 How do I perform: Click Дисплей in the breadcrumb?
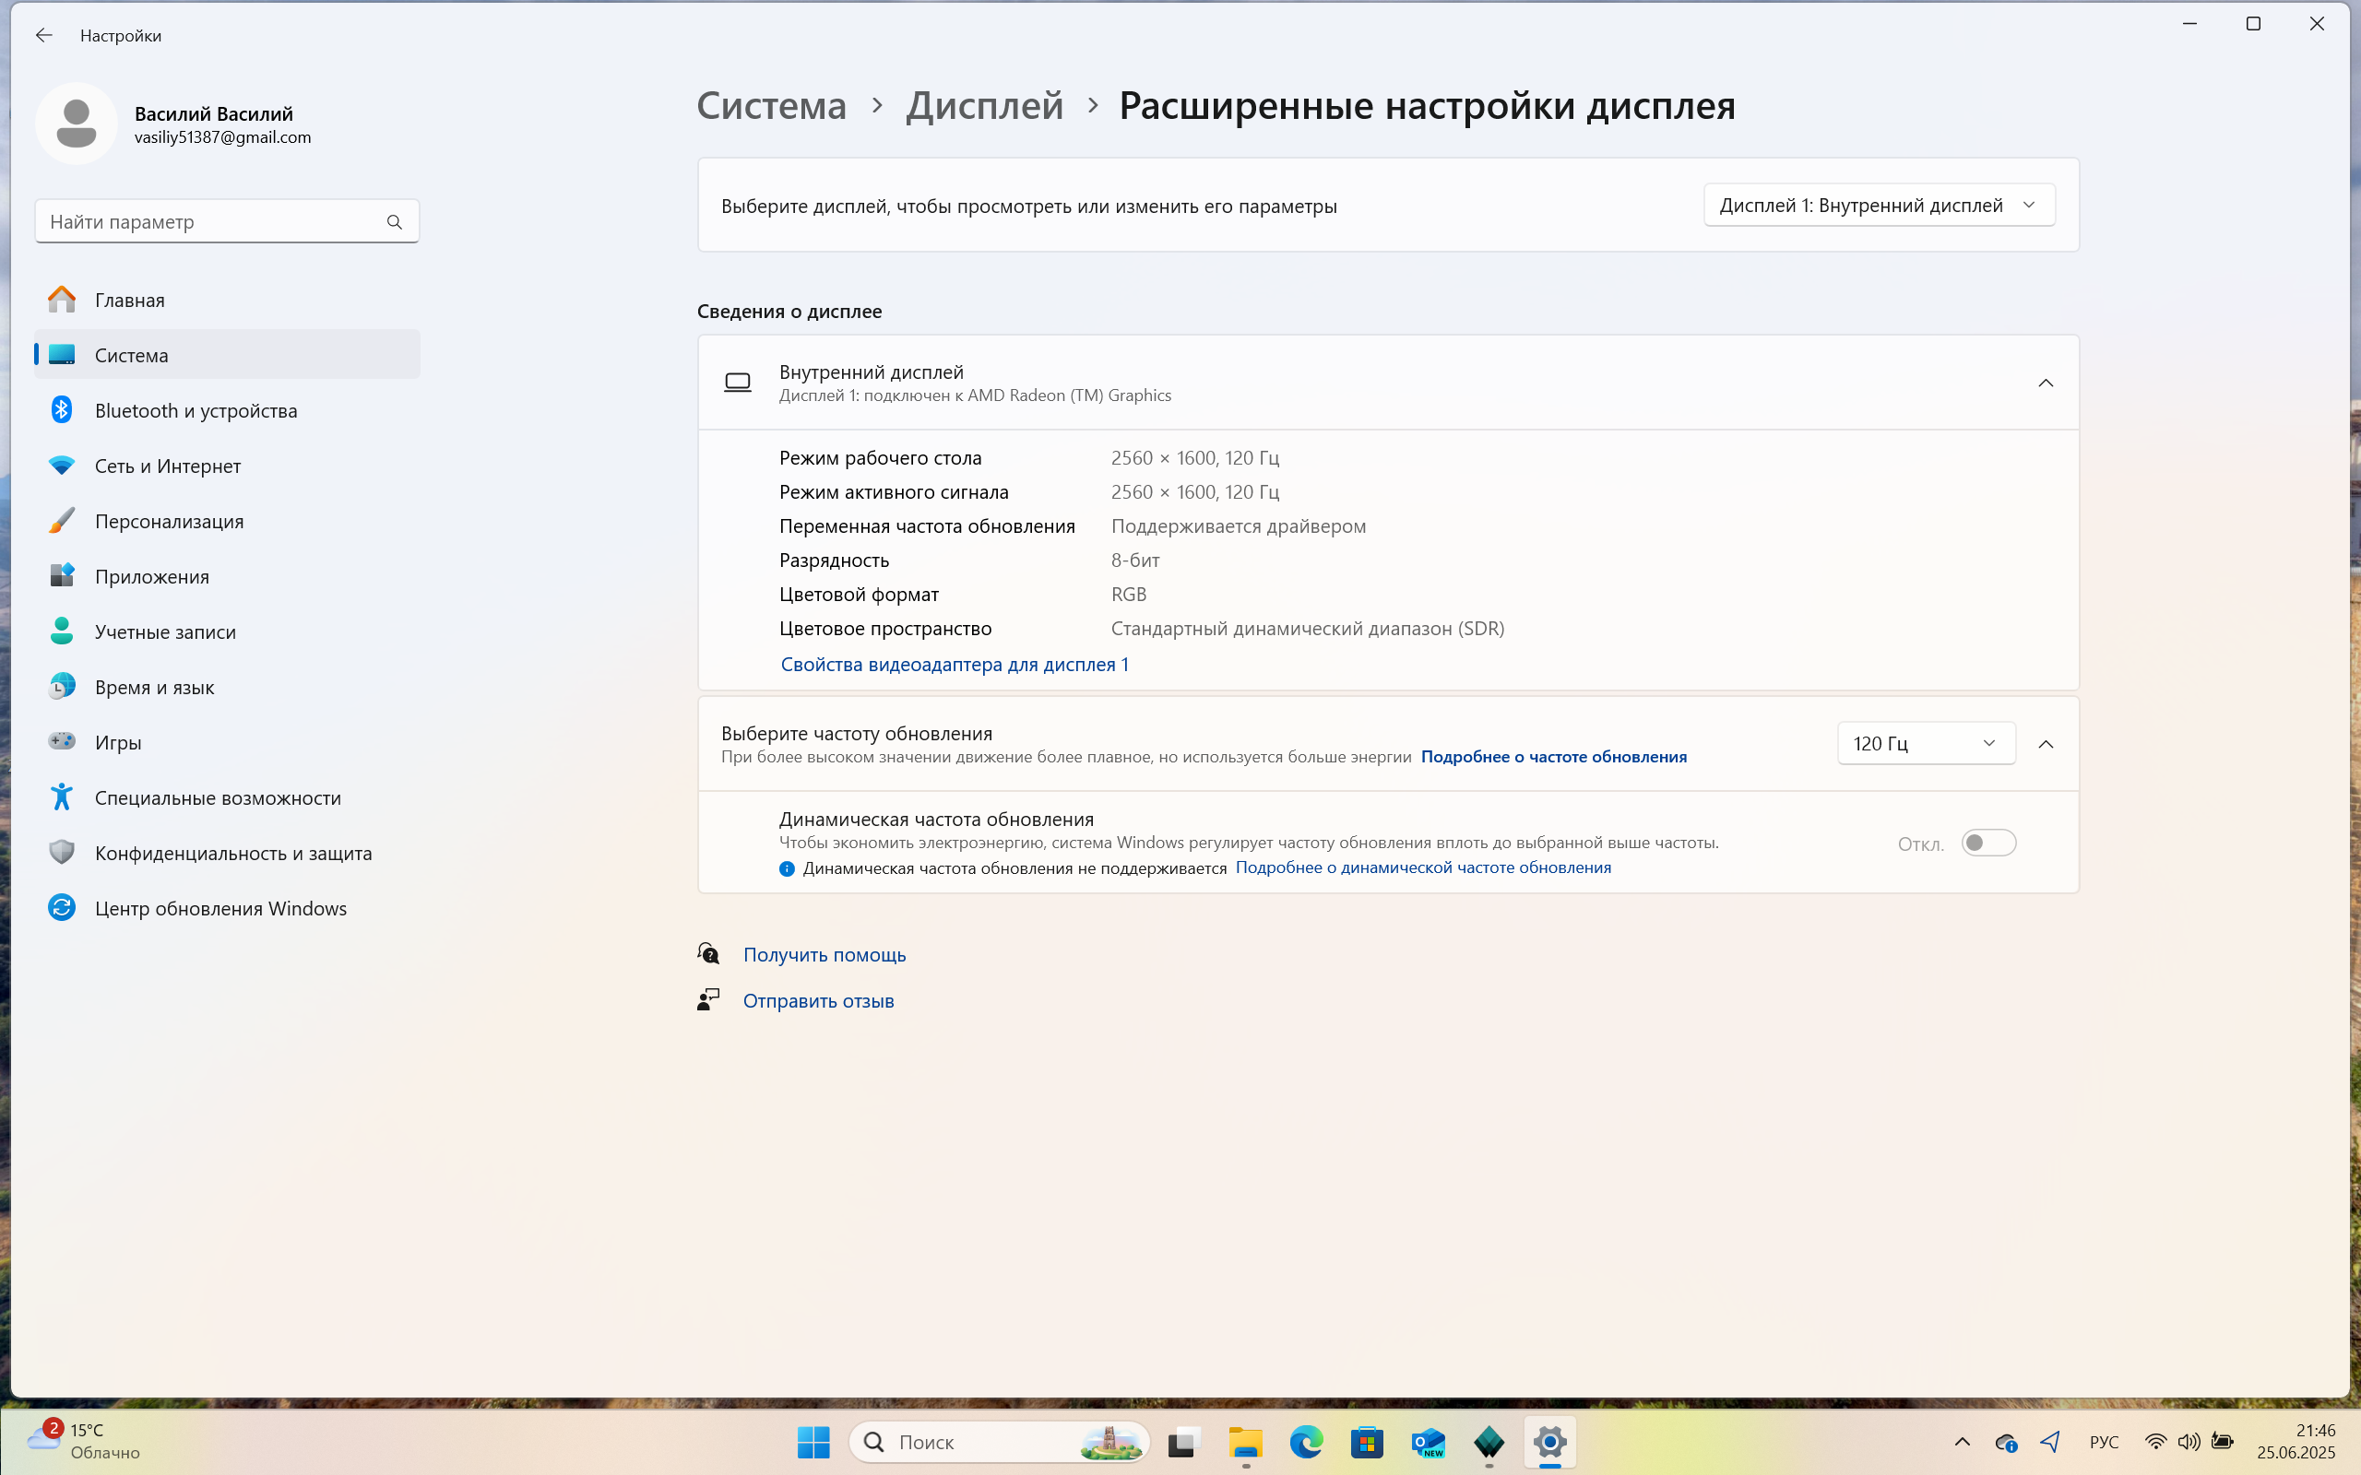point(984,105)
